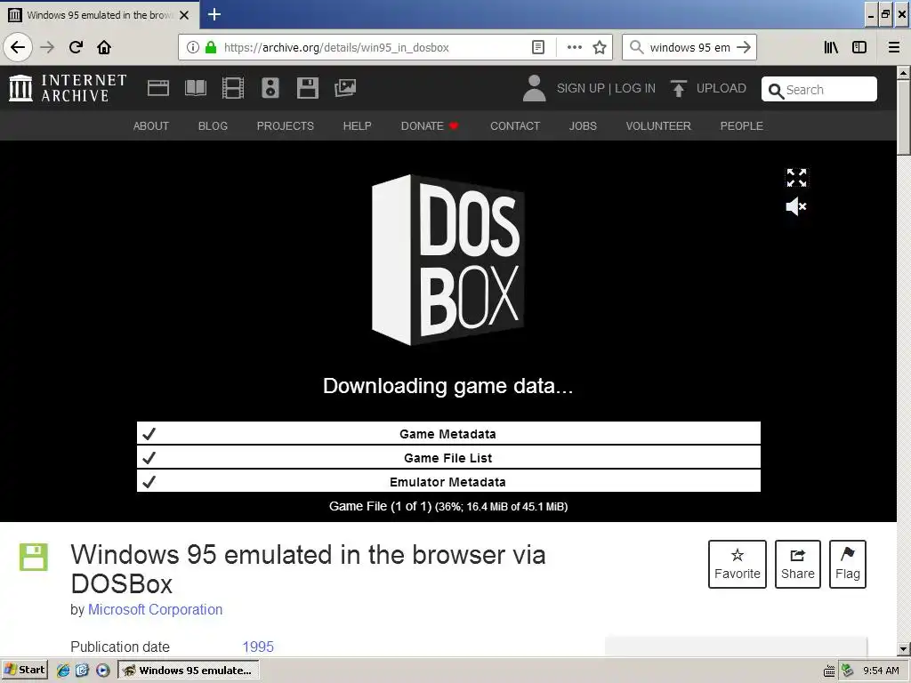Flag this item

pyautogui.click(x=848, y=564)
